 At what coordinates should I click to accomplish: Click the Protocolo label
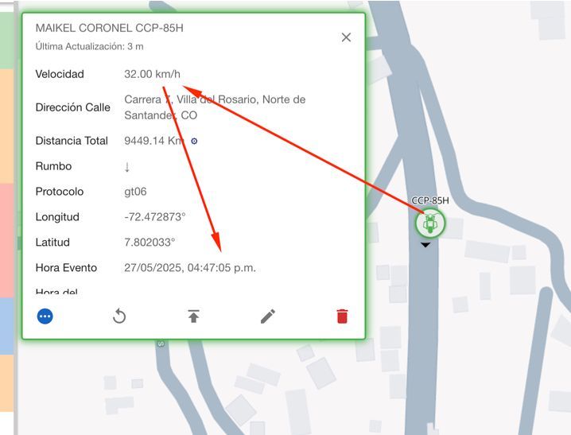60,192
